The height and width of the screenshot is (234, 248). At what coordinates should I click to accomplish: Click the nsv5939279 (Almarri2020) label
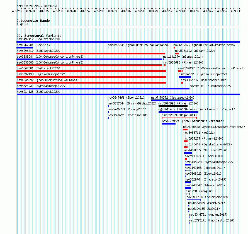pyautogui.click(x=203, y=138)
